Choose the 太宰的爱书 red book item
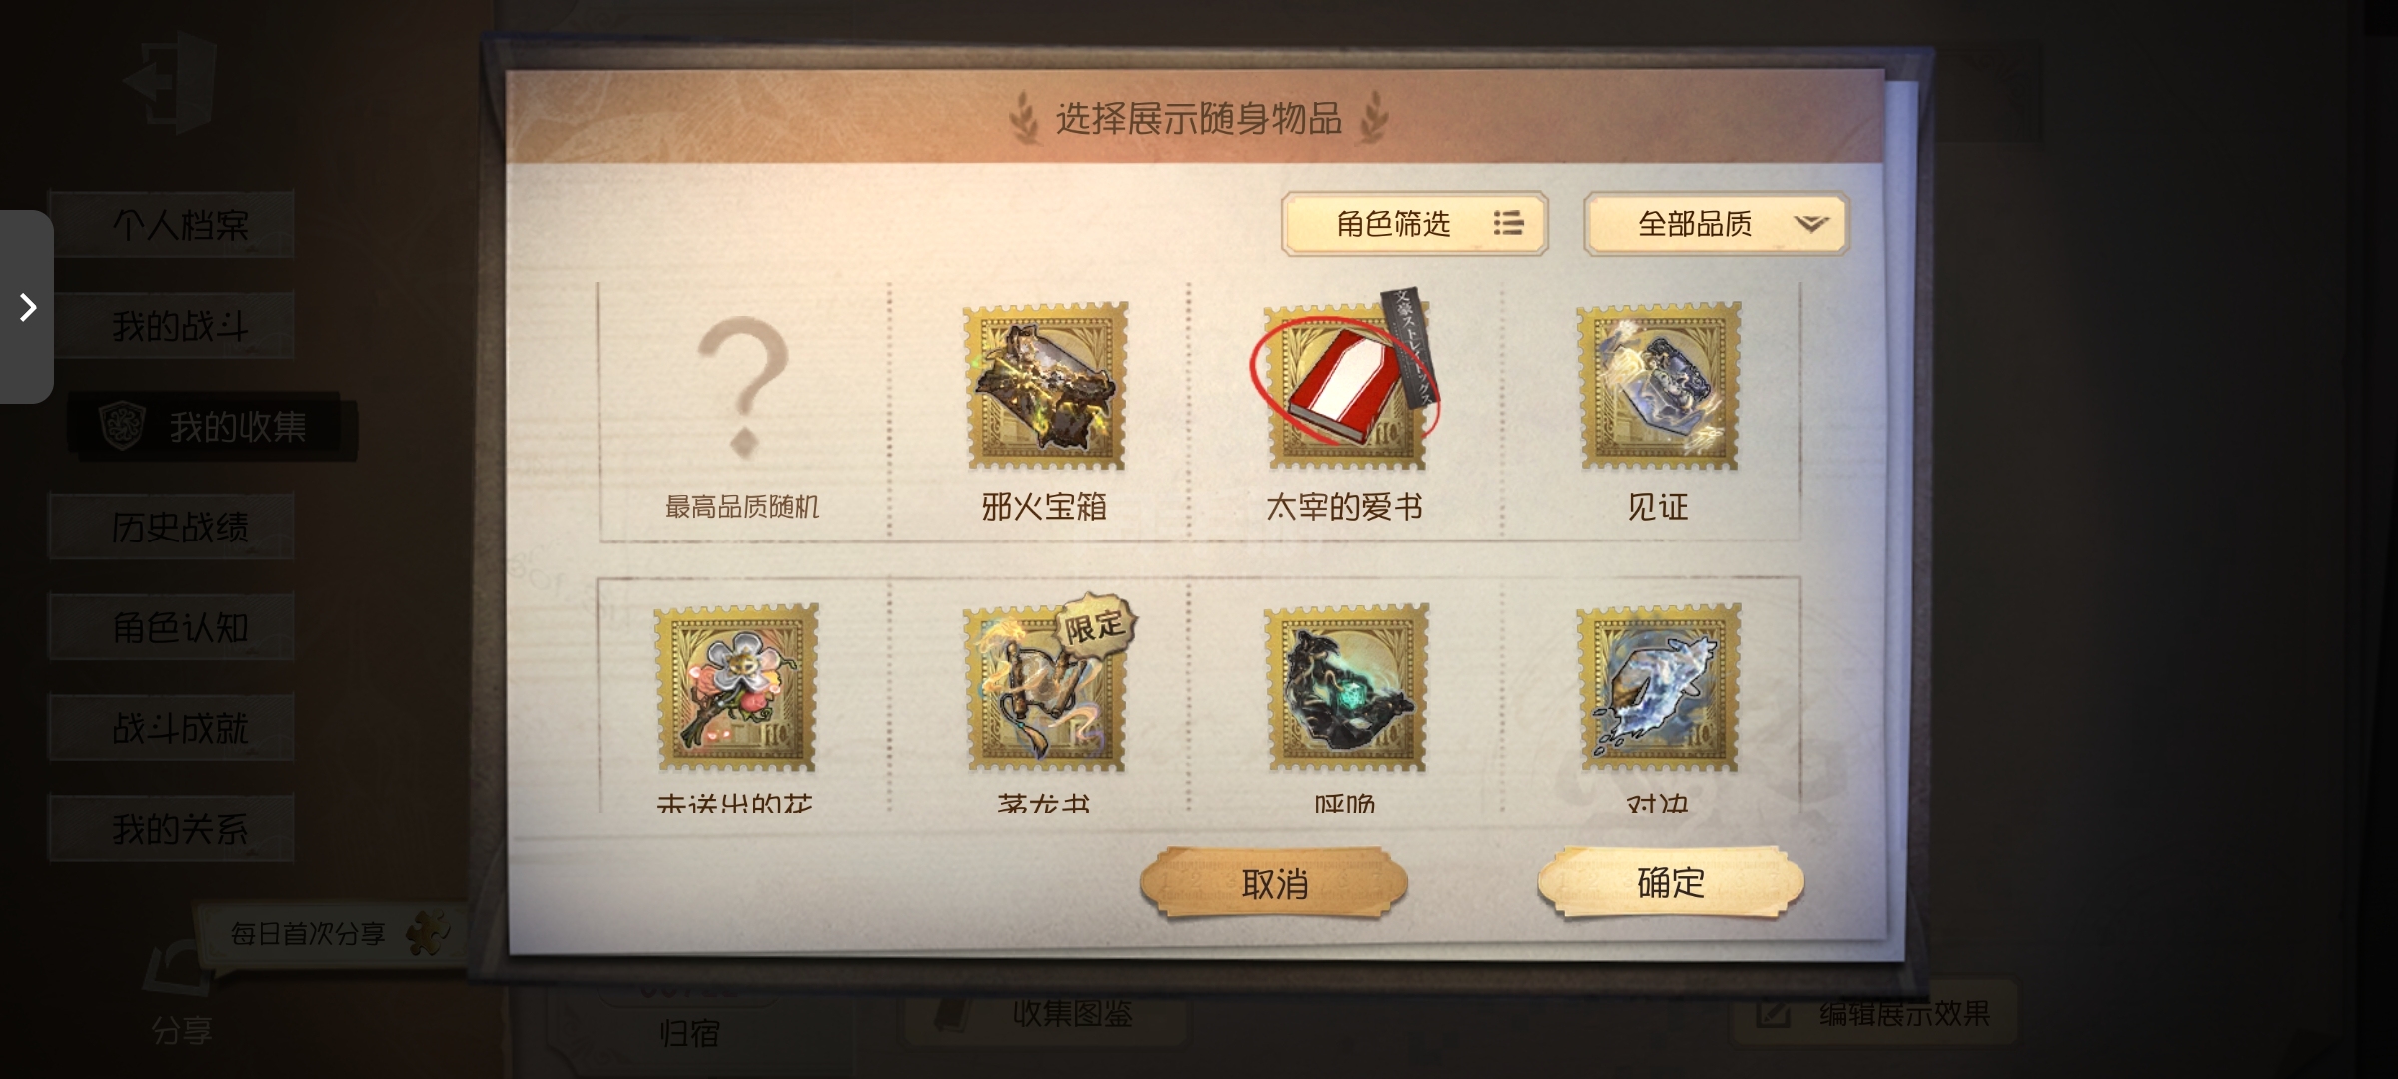Screen dimensions: 2398x1079 [x=1345, y=386]
